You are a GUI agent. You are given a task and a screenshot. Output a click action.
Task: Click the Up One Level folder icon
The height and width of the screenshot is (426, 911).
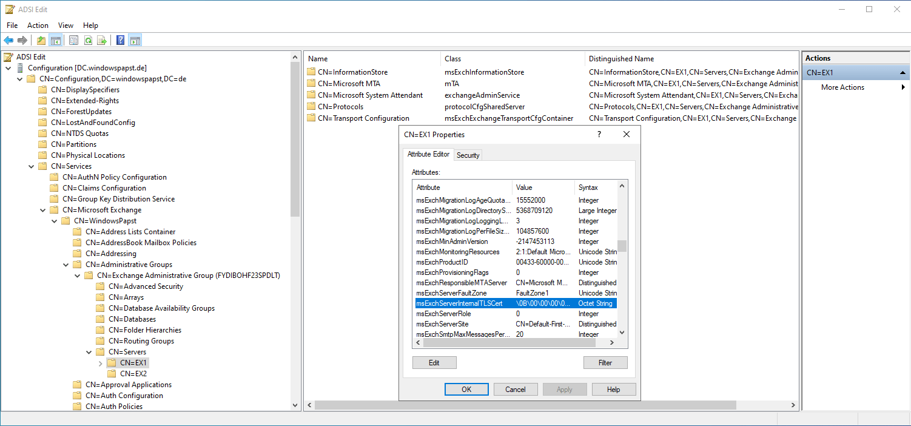[x=41, y=41]
